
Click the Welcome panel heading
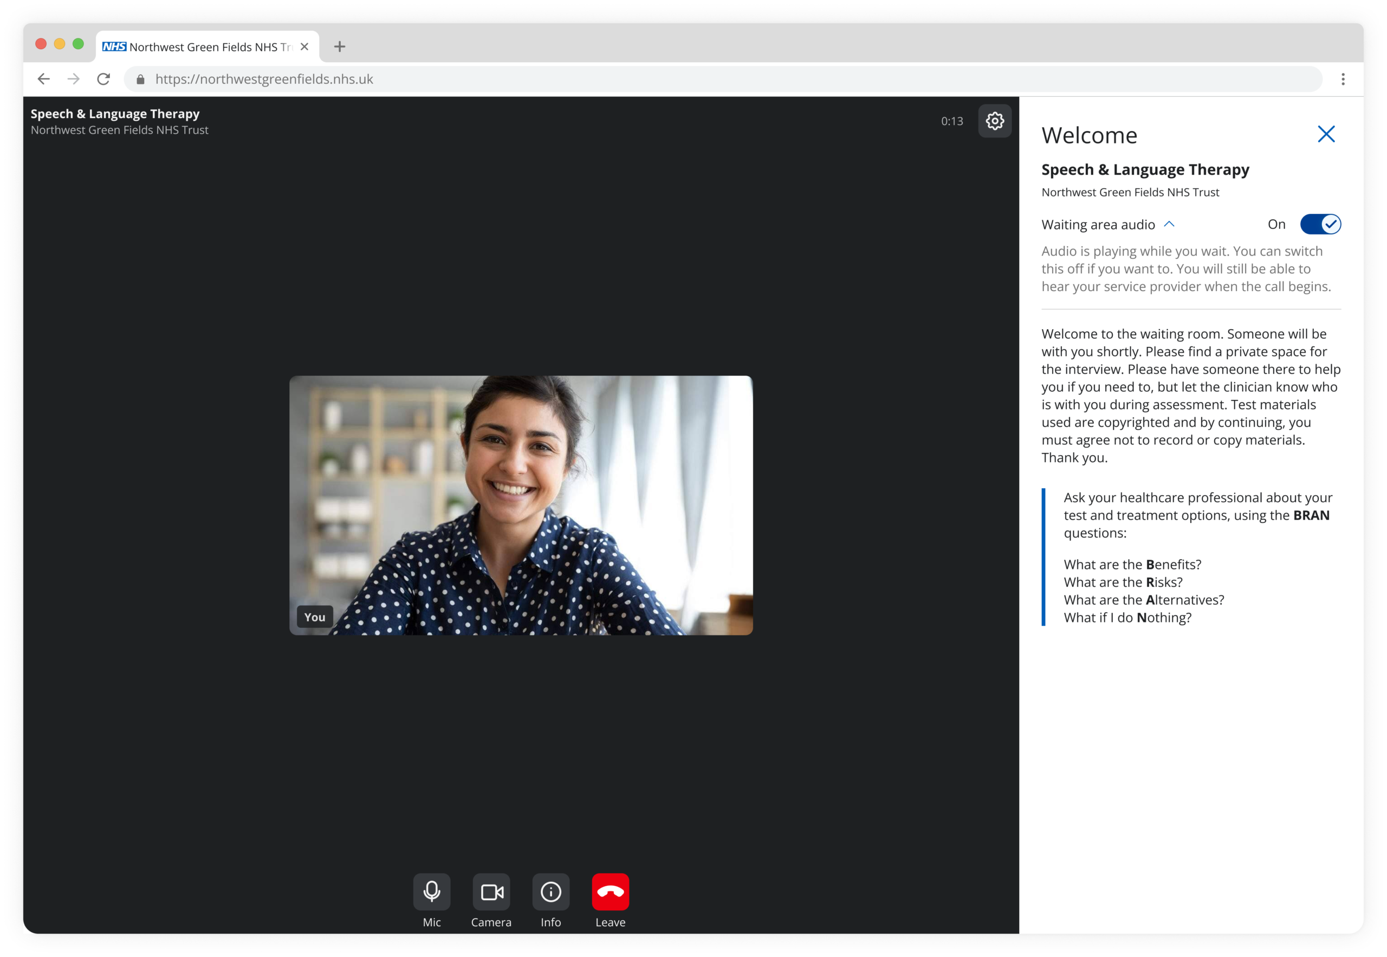coord(1090,135)
